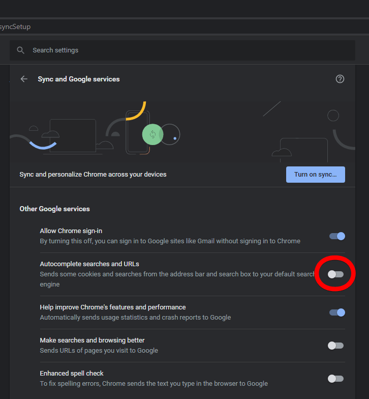Click the laptop outline in the sync banner

tap(73, 136)
